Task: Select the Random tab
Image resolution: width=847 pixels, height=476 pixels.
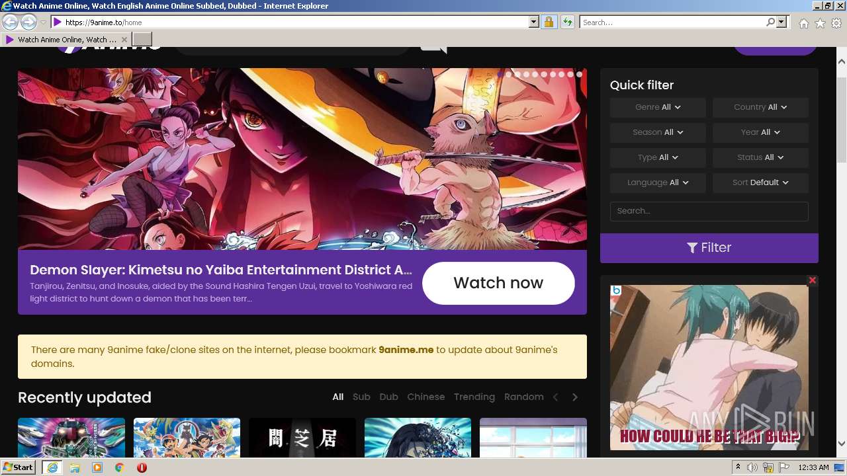Action: pos(524,397)
